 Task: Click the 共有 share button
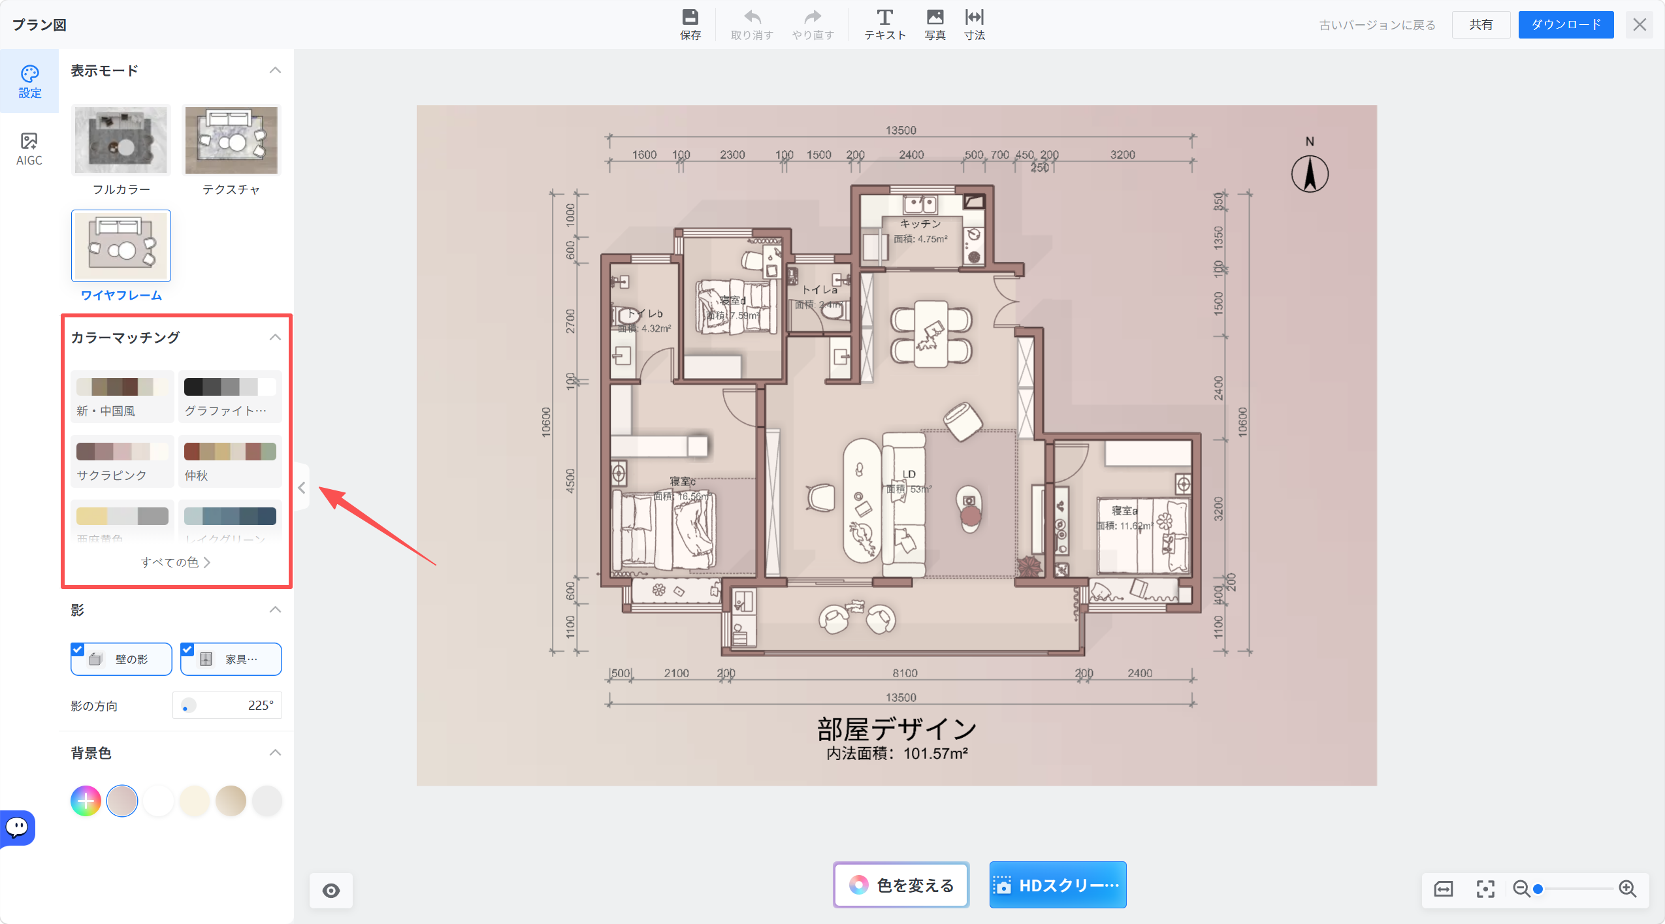[1481, 25]
